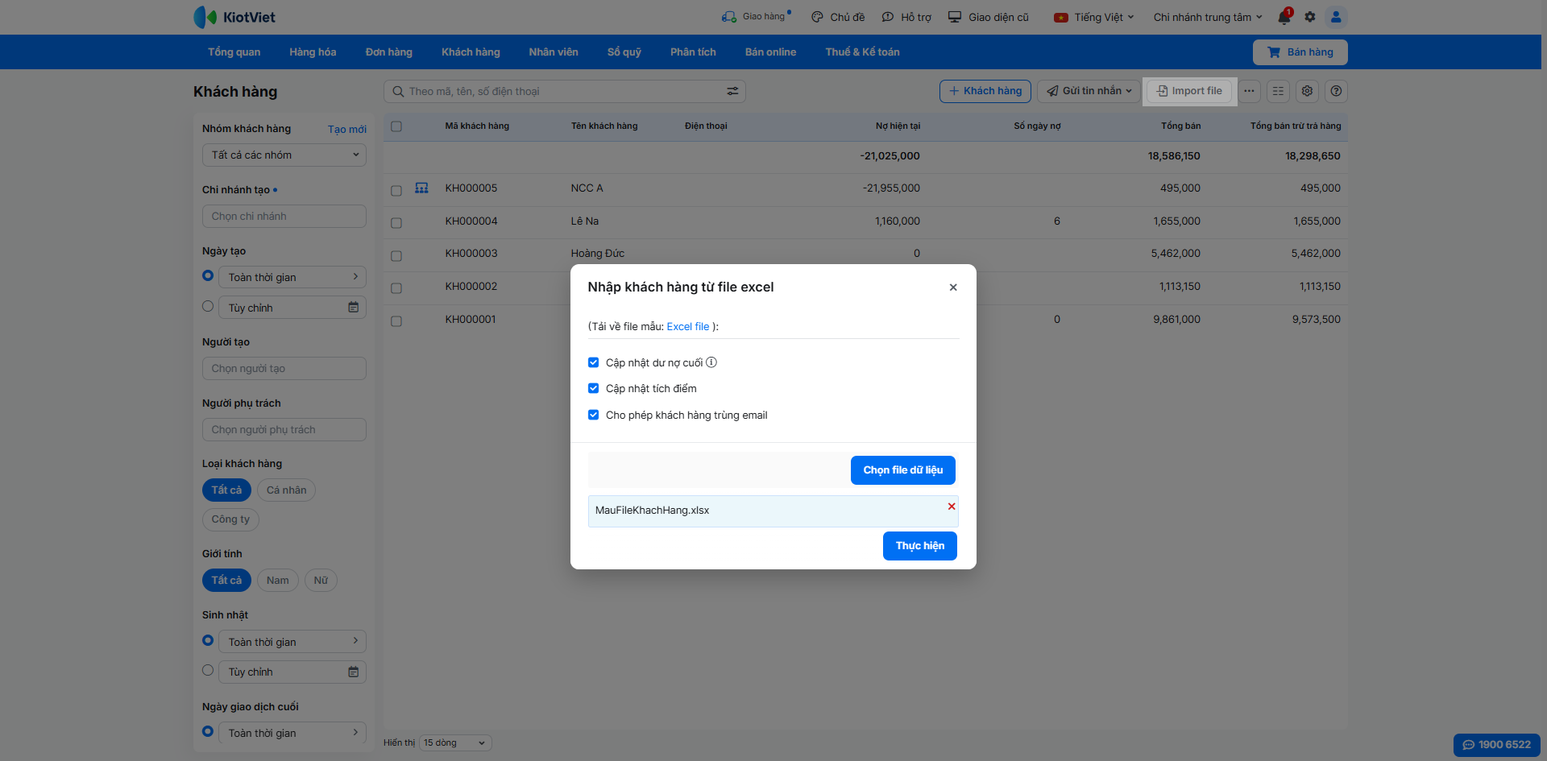Viewport: 1547px width, 761px height.
Task: Click the Thực hiện button
Action: coord(919,546)
